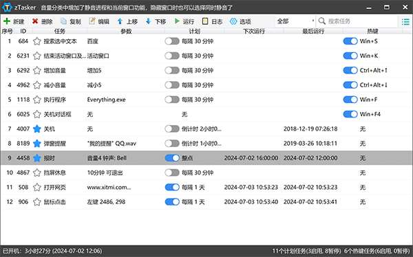Screen dimensions: 413x257
Task: Enable schedule toggle for 执行程序
Action: pos(172,100)
